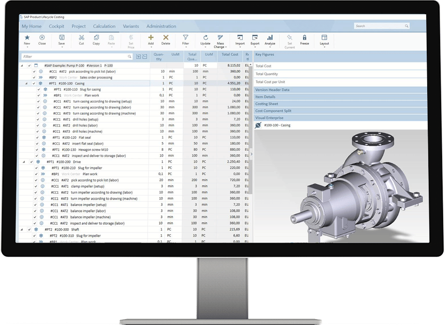Open the Analyze chart tool
This screenshot has width=445, height=325.
pos(270,38)
